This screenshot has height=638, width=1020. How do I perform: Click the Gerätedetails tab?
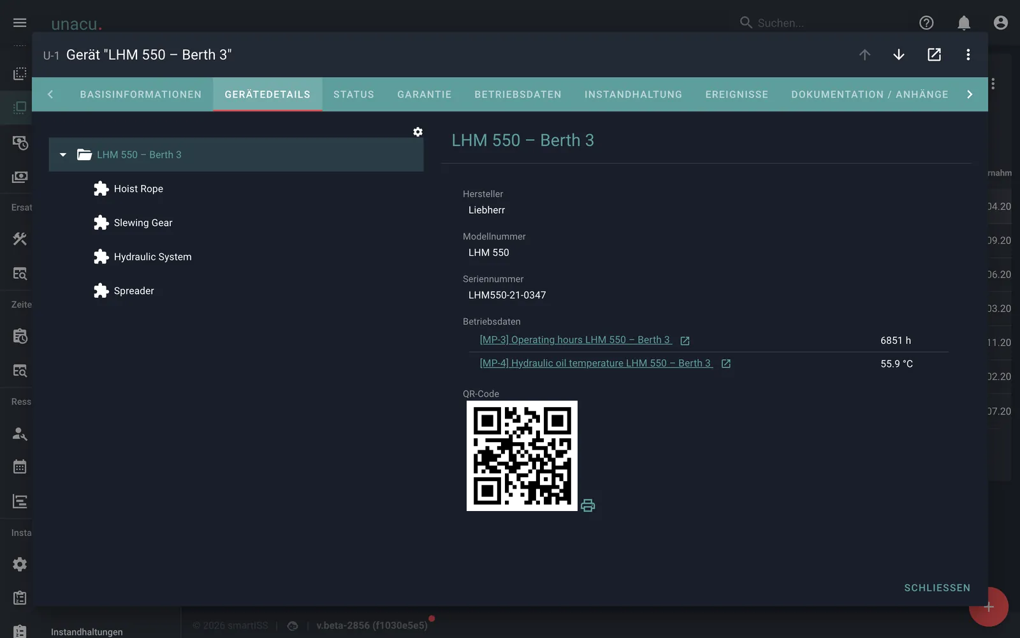coord(268,94)
